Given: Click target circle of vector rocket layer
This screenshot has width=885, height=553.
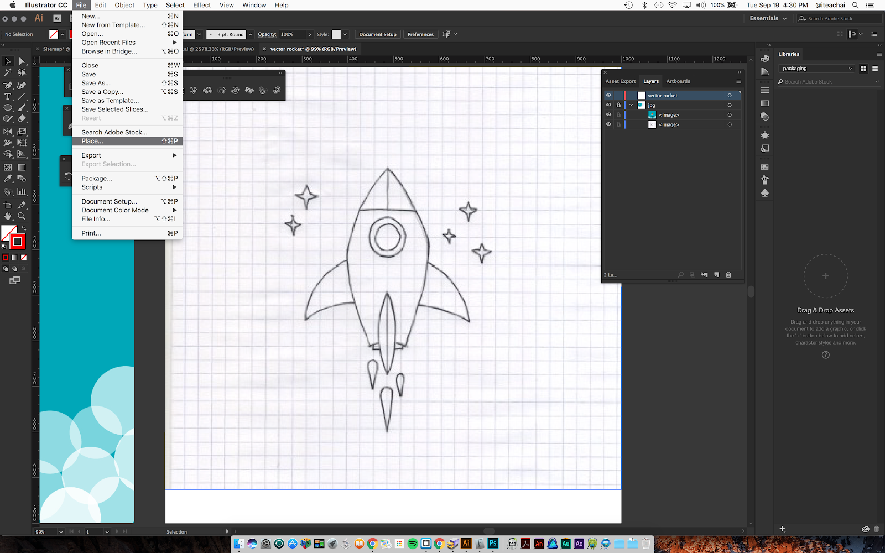Looking at the screenshot, I should click(730, 96).
